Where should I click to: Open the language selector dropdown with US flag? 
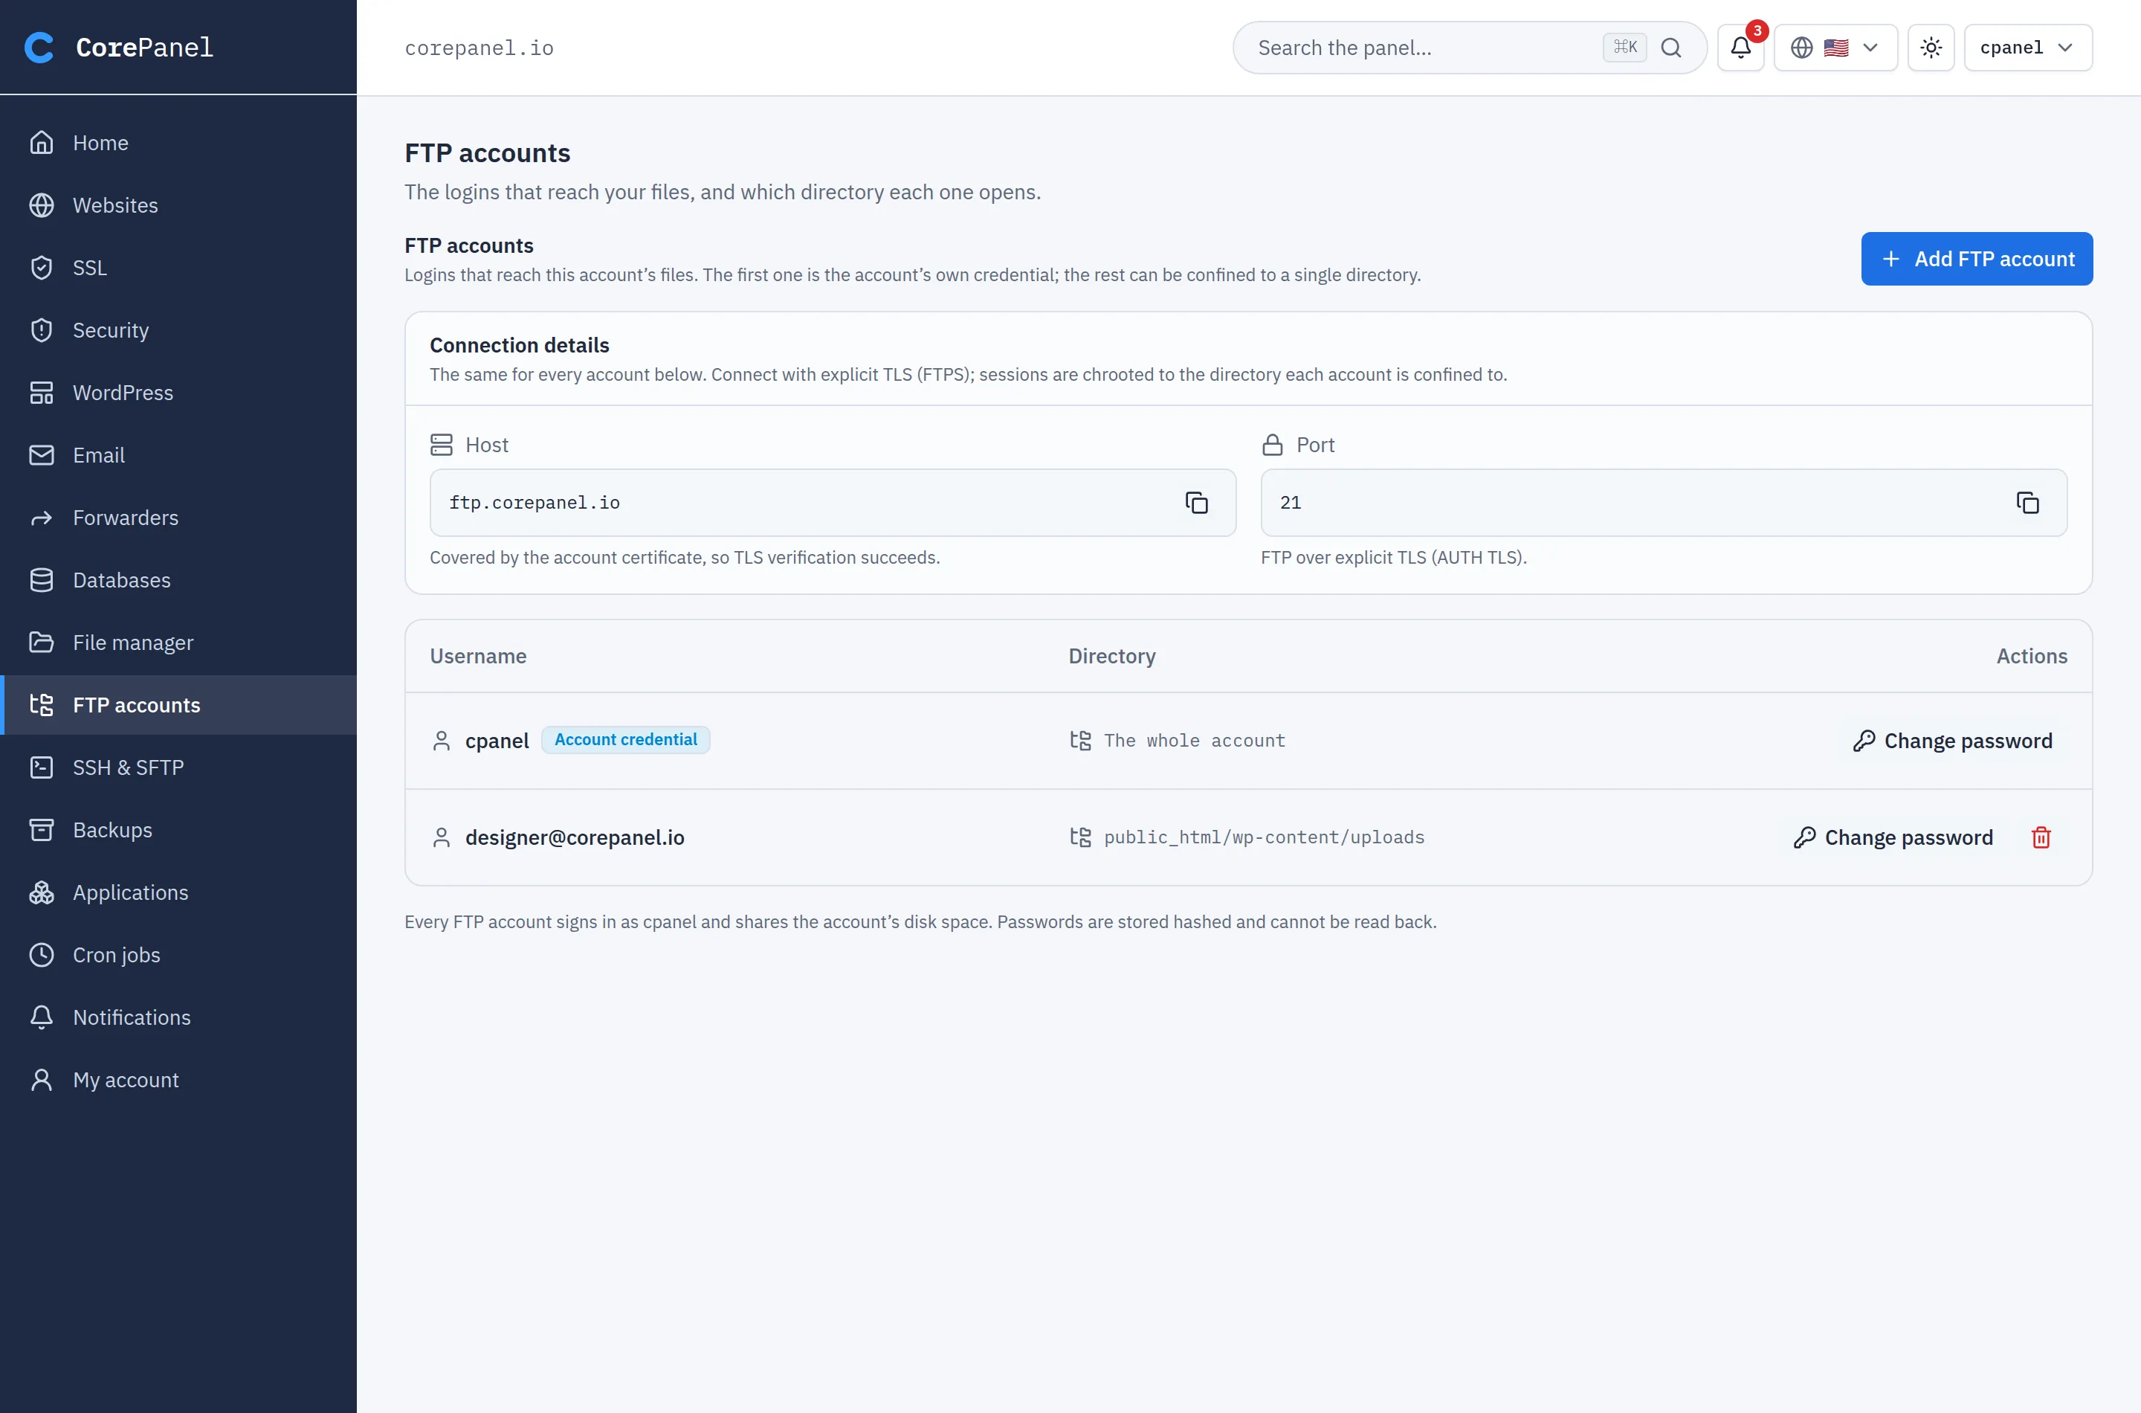(x=1835, y=48)
